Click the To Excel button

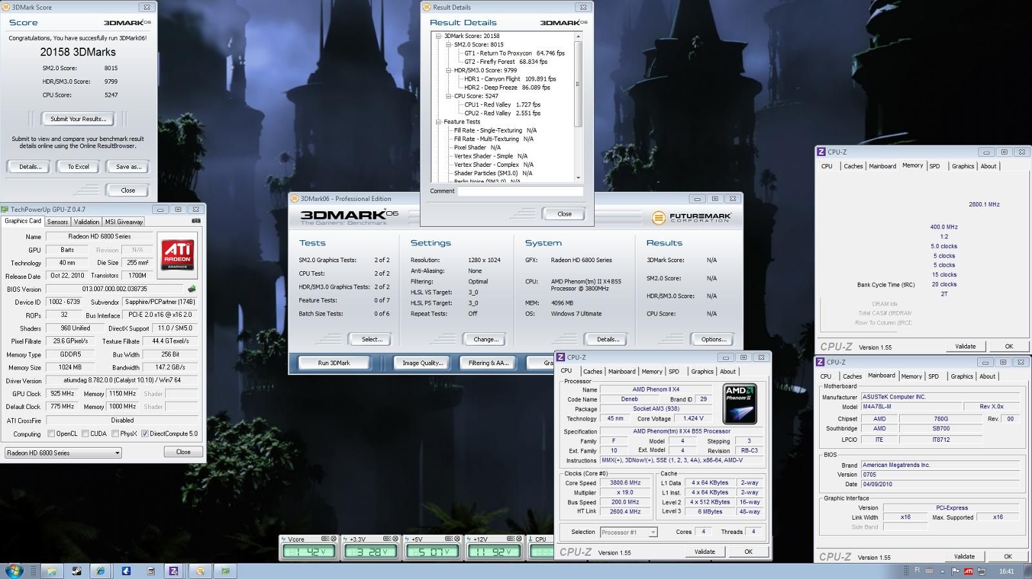pyautogui.click(x=78, y=167)
